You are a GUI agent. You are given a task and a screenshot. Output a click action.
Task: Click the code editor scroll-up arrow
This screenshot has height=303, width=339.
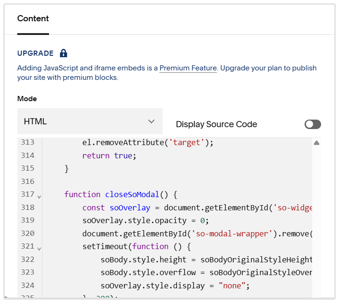coord(316,143)
